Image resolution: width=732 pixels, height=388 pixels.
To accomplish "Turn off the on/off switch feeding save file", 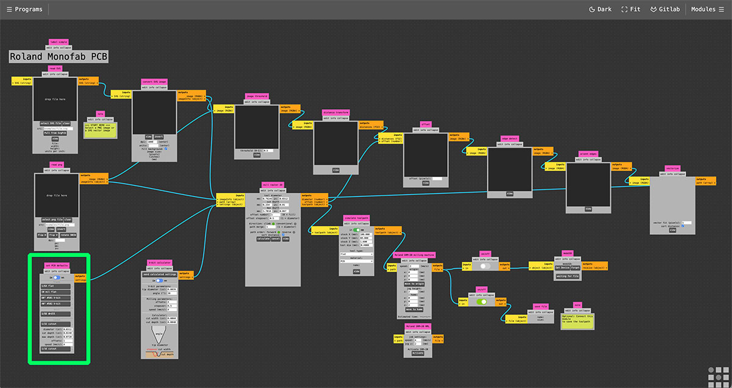I will point(481,301).
